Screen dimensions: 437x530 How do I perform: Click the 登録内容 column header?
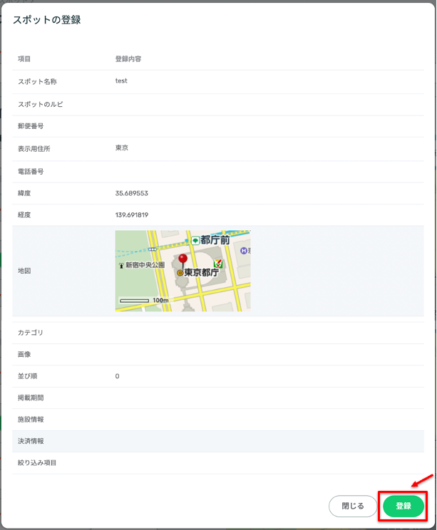(x=128, y=59)
